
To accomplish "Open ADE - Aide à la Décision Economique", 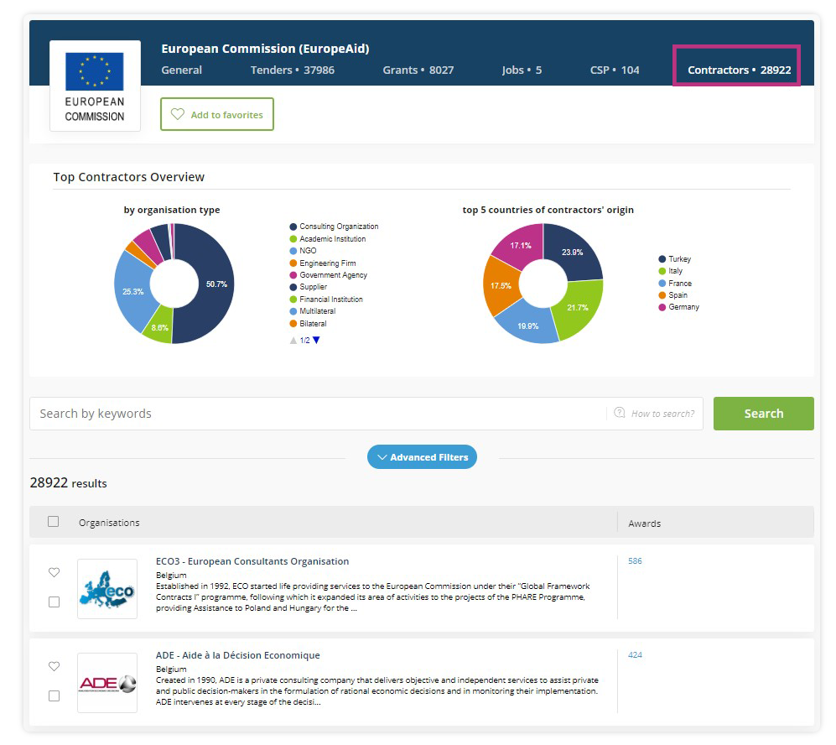I will tap(238, 655).
